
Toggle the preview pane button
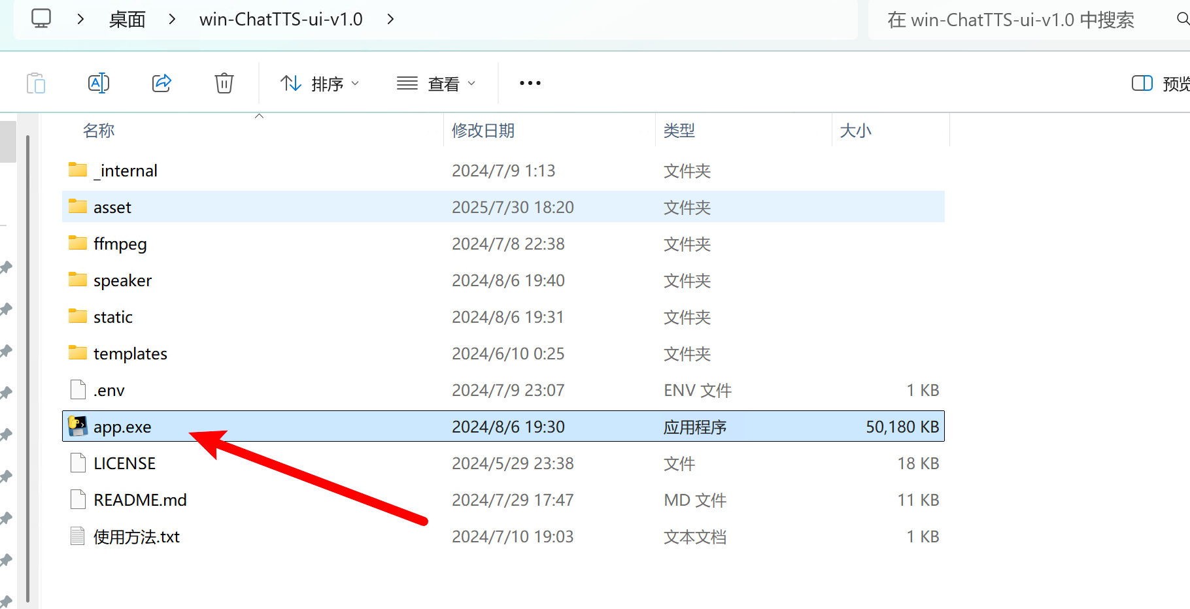[1142, 84]
